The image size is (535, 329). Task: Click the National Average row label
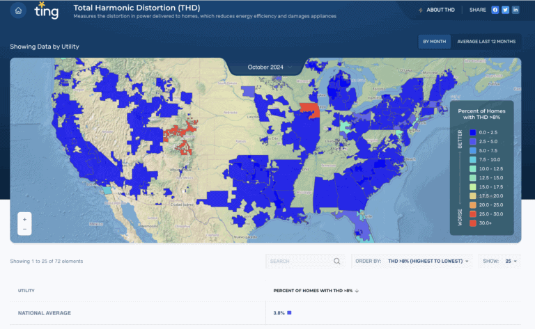45,313
